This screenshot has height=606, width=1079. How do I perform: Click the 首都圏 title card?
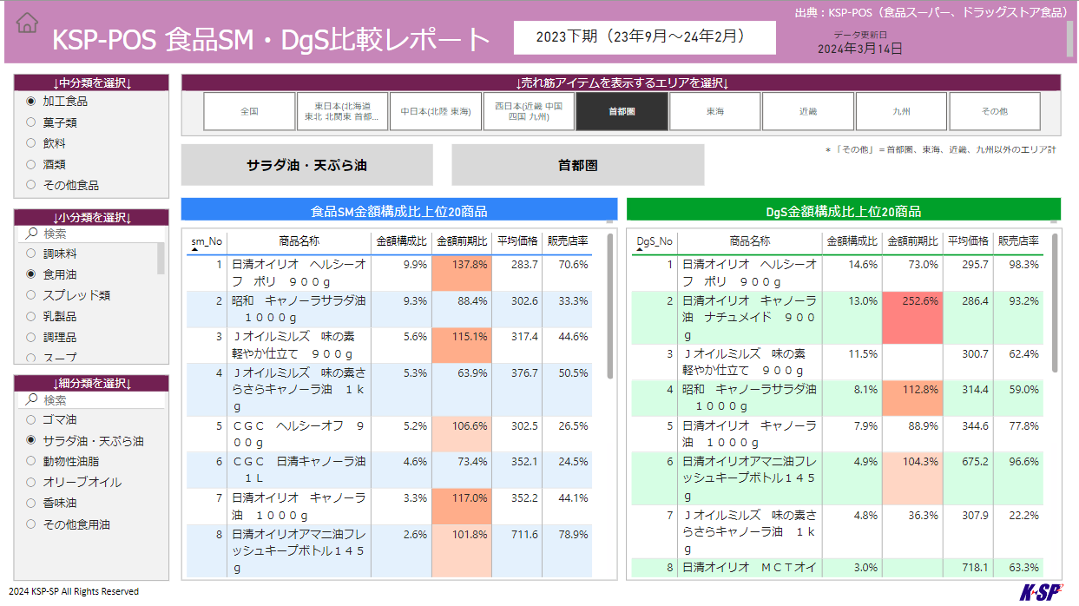point(578,165)
